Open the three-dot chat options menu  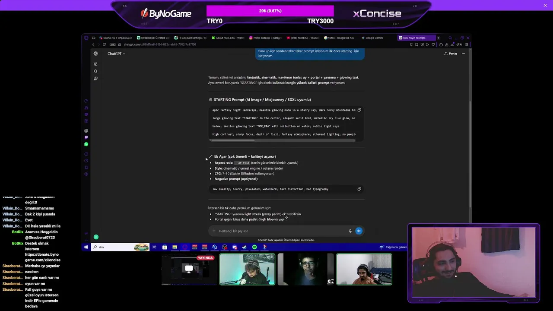[463, 54]
